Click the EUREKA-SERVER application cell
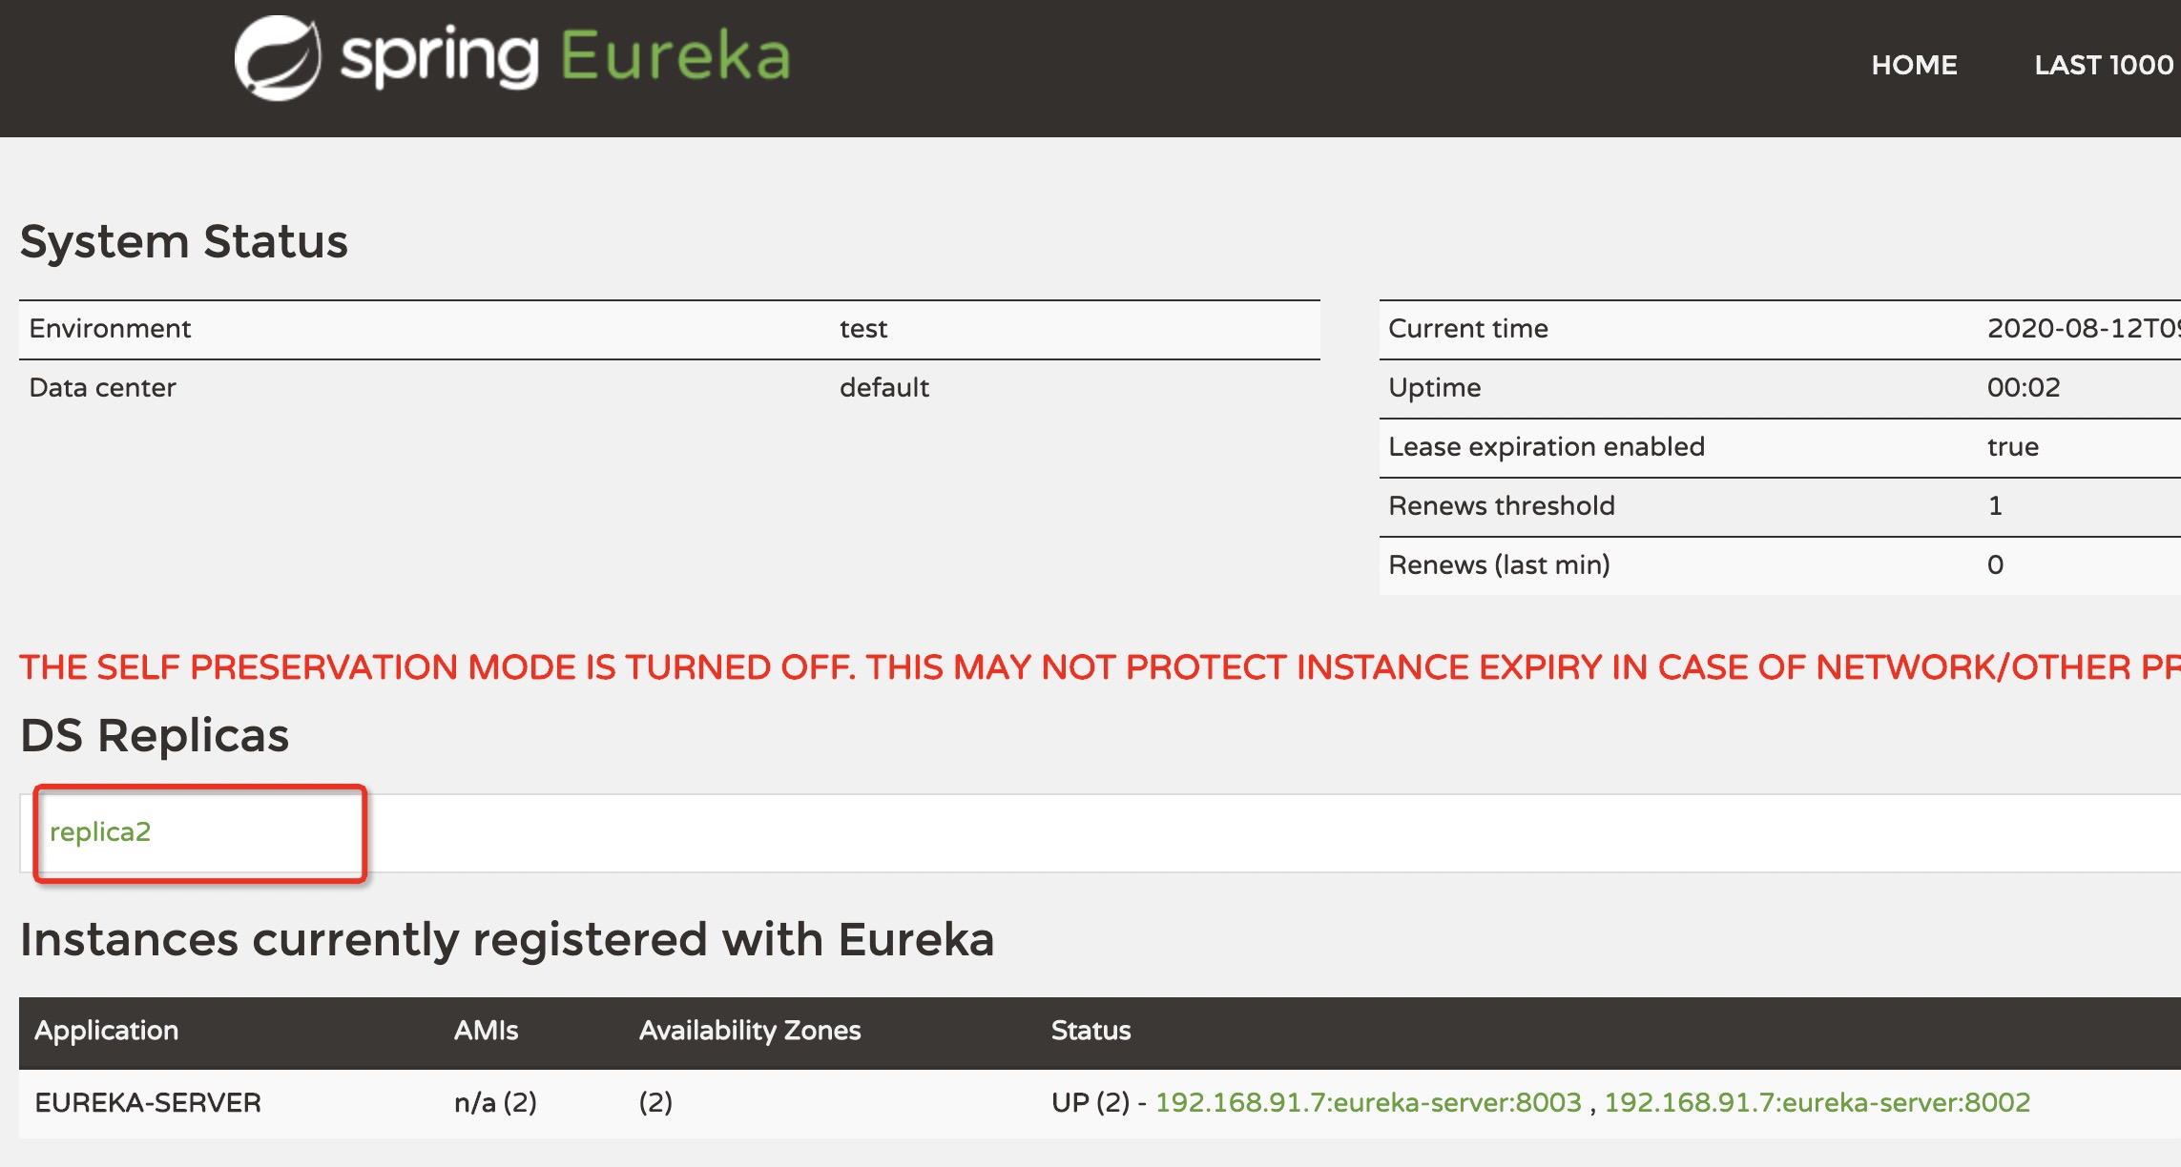Screen dimensions: 2181x1167 pos(148,1103)
